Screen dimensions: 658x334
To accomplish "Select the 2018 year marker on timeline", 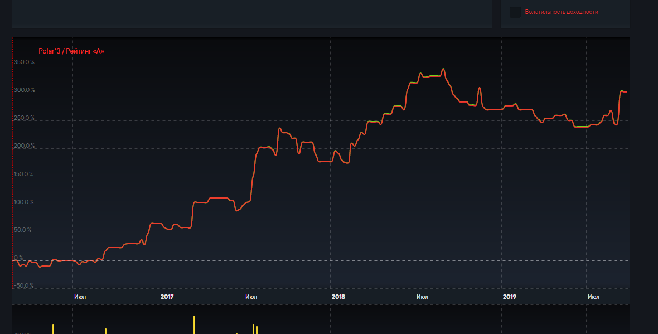I will [338, 297].
